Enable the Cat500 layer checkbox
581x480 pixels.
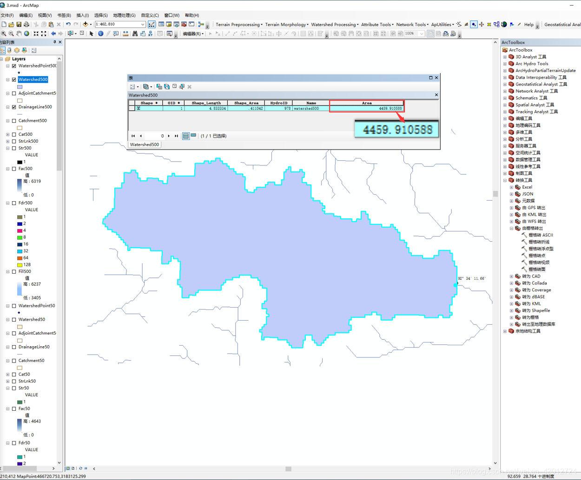(x=14, y=134)
